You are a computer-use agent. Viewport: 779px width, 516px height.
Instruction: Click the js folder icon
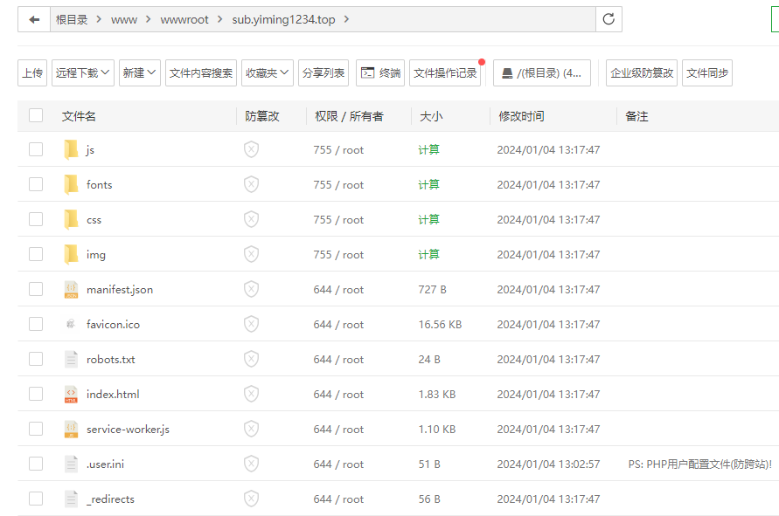(71, 150)
